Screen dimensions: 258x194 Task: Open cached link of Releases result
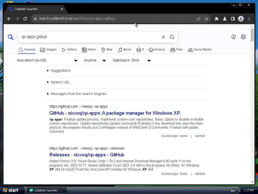coord(200,174)
